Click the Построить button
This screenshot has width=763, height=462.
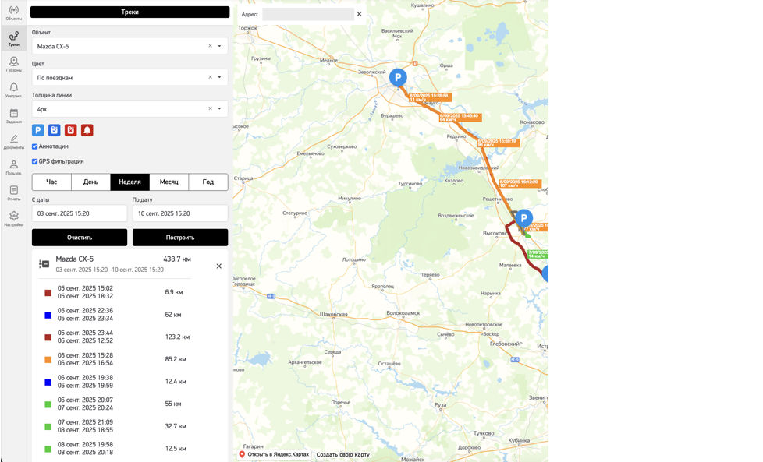coord(180,238)
